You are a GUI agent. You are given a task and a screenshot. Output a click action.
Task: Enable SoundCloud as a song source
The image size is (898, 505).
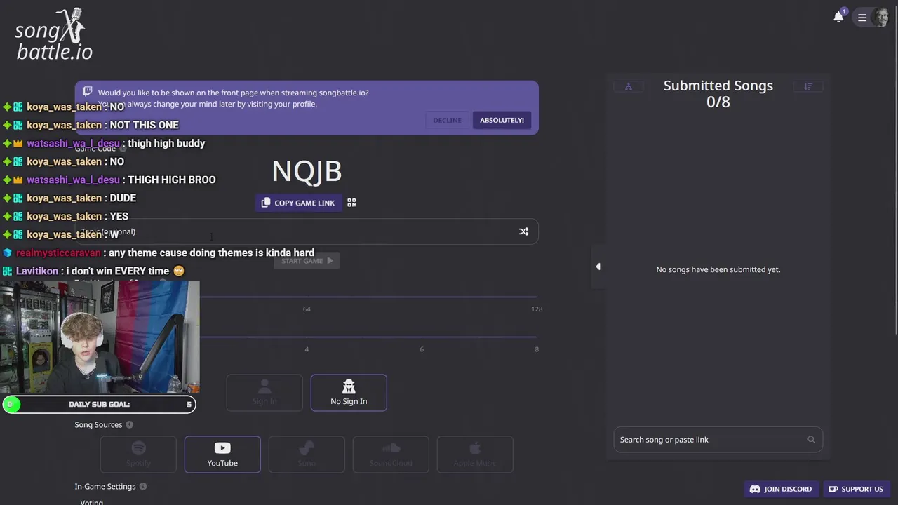tap(391, 454)
